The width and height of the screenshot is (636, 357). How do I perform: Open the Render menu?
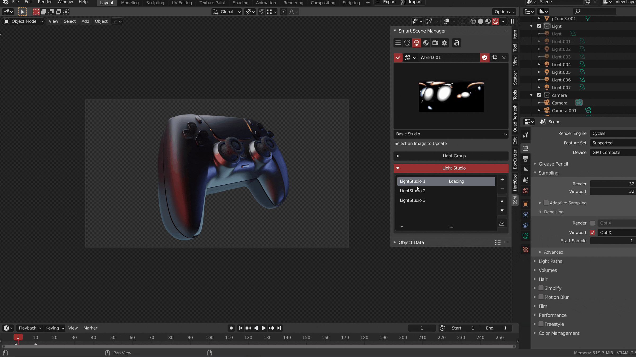point(45,2)
